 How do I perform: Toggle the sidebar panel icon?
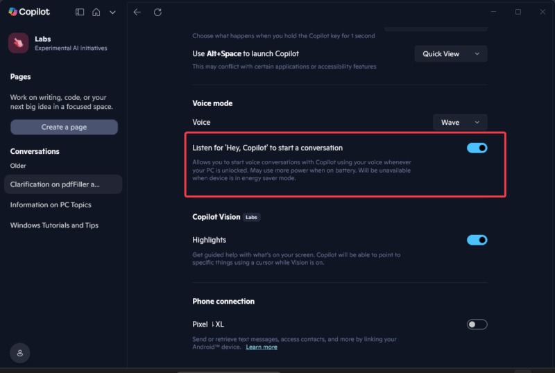80,12
